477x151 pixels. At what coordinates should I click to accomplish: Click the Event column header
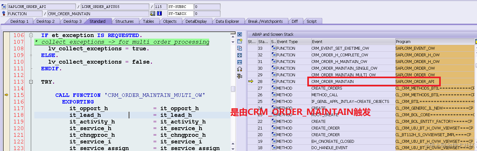tap(353, 41)
